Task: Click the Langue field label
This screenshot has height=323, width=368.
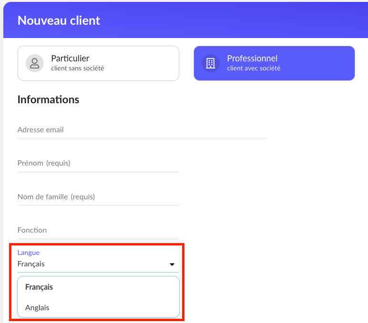Action: coord(29,253)
